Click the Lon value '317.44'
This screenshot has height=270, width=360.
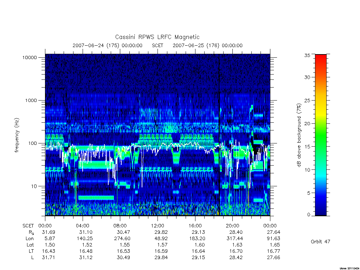tap(234, 239)
